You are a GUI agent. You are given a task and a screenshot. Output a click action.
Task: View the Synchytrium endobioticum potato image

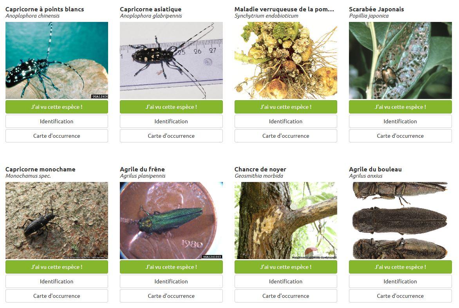tap(286, 60)
